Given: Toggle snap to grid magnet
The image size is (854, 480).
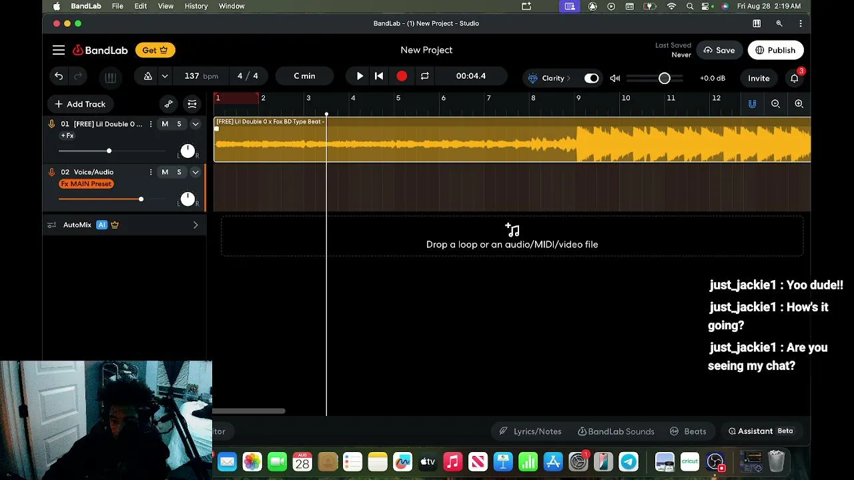Looking at the screenshot, I should (x=752, y=104).
